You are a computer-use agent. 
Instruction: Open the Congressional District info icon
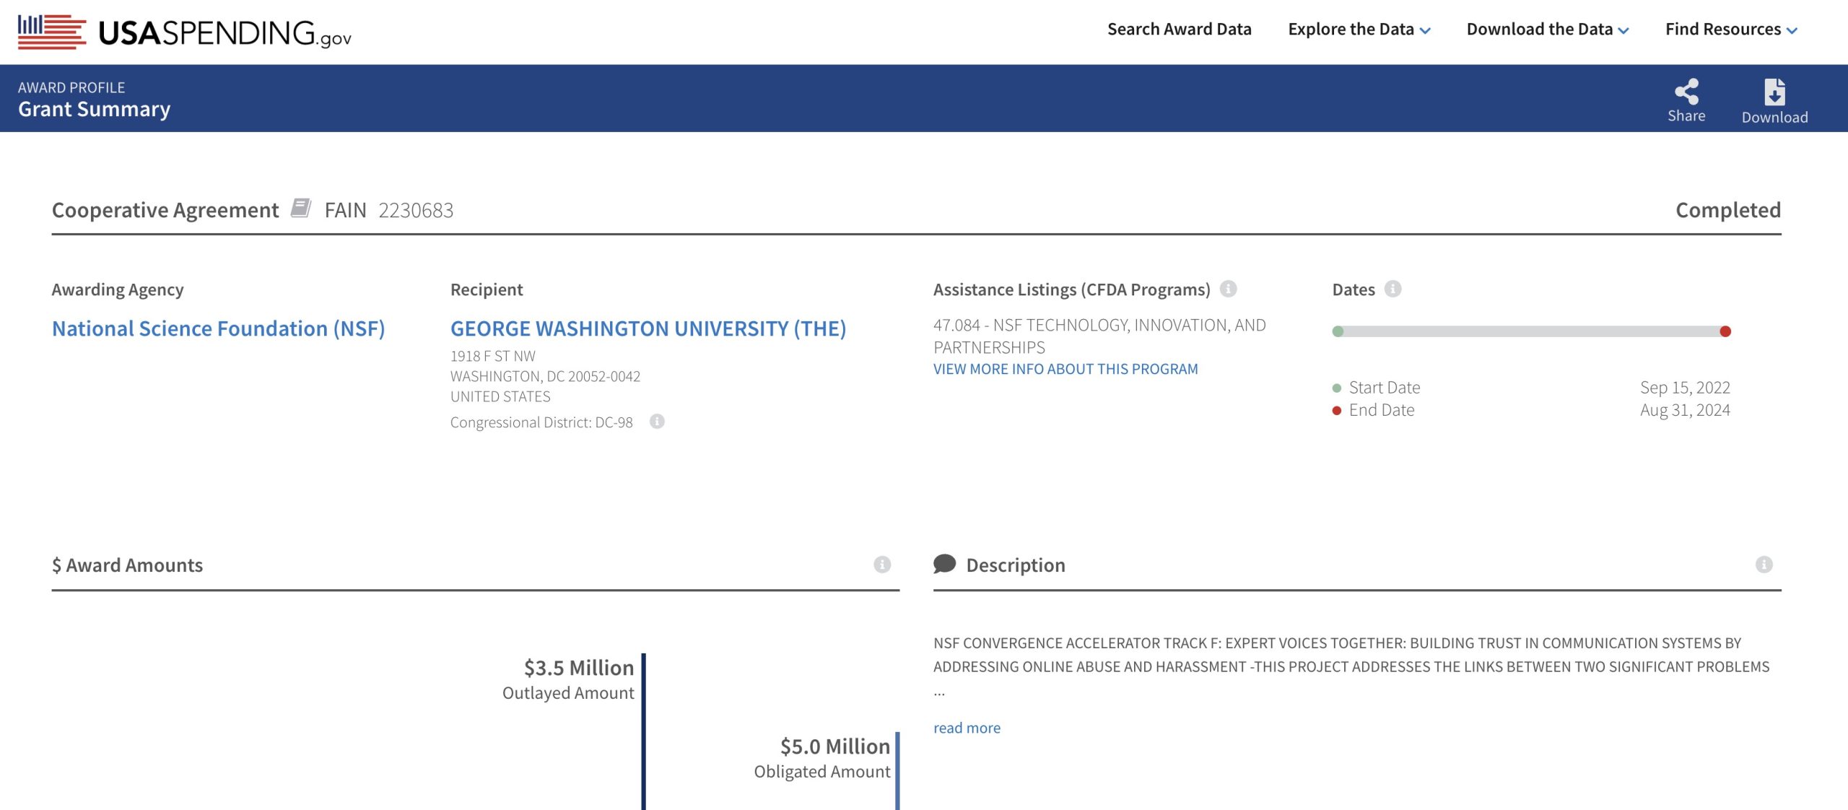click(x=657, y=421)
